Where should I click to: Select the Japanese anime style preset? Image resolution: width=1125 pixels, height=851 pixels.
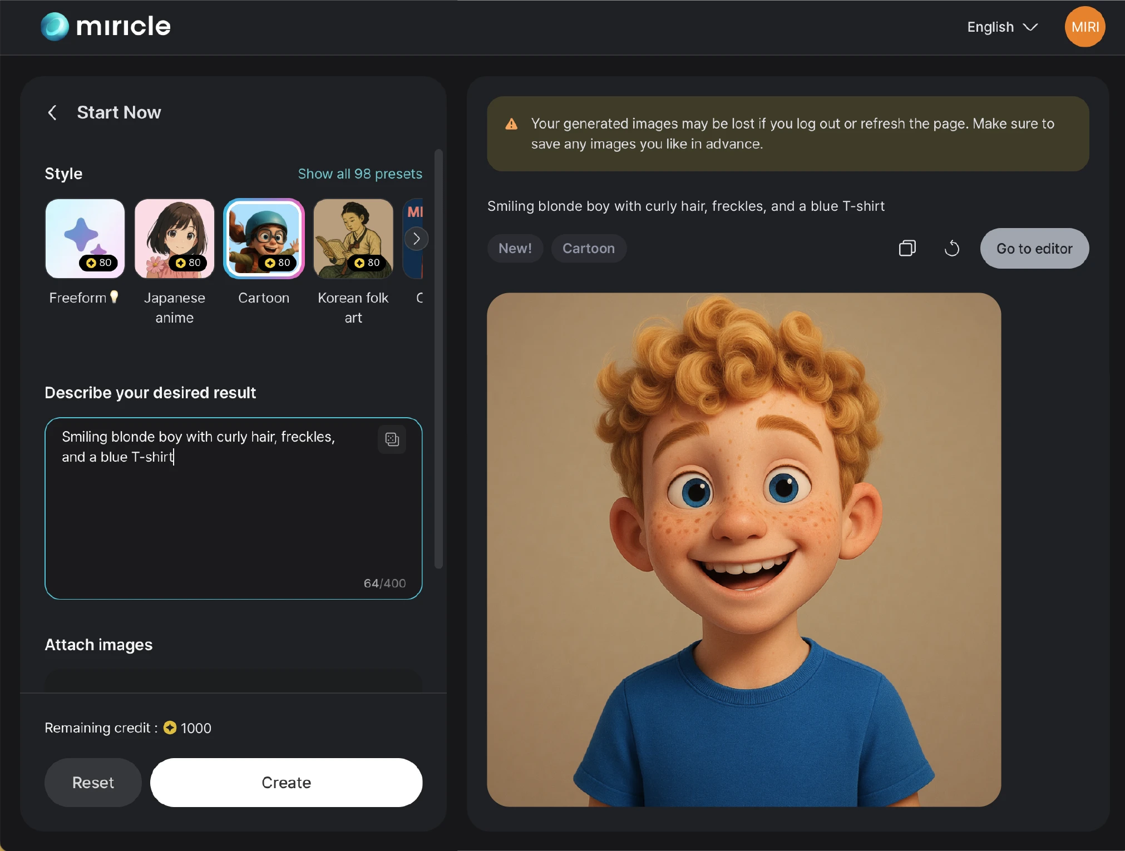click(174, 239)
